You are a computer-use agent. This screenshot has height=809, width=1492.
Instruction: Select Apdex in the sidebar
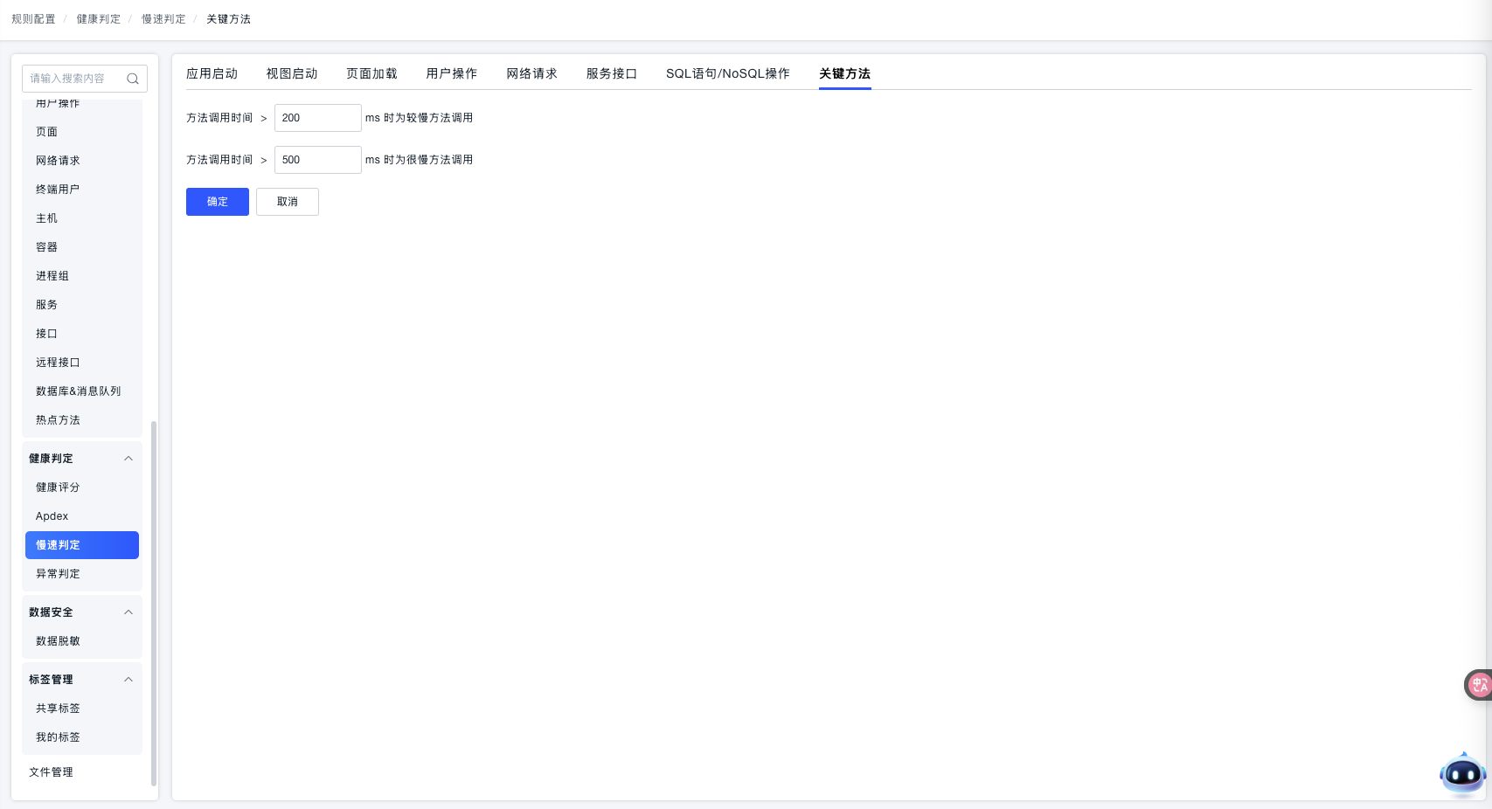tap(52, 516)
